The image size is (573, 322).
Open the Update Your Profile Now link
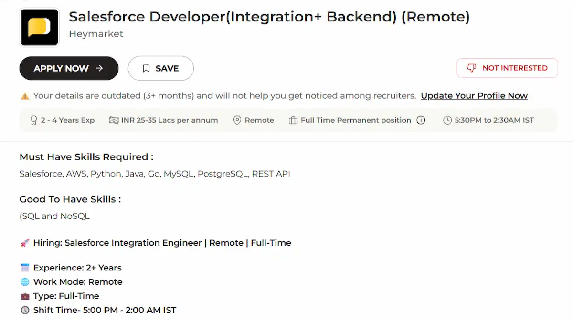coord(474,96)
